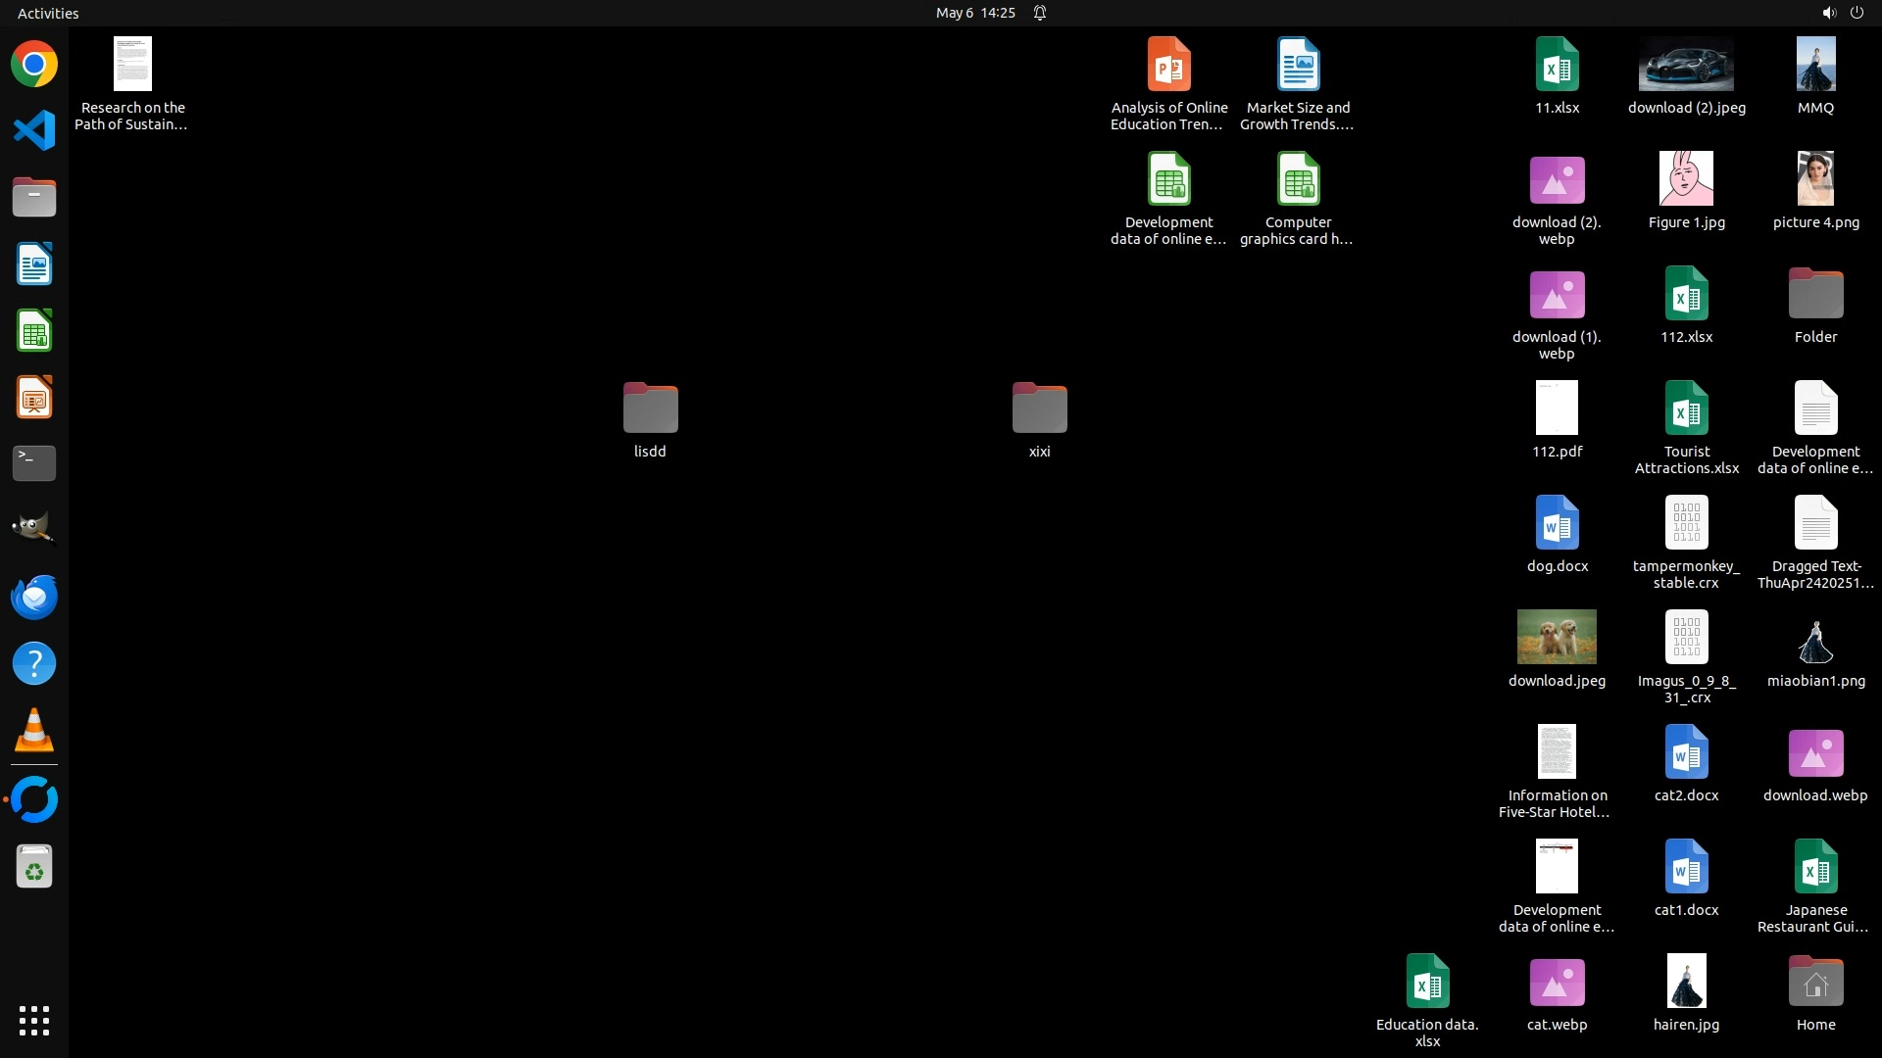Select the Tourist Attractions.xlsx file

tap(1686, 409)
